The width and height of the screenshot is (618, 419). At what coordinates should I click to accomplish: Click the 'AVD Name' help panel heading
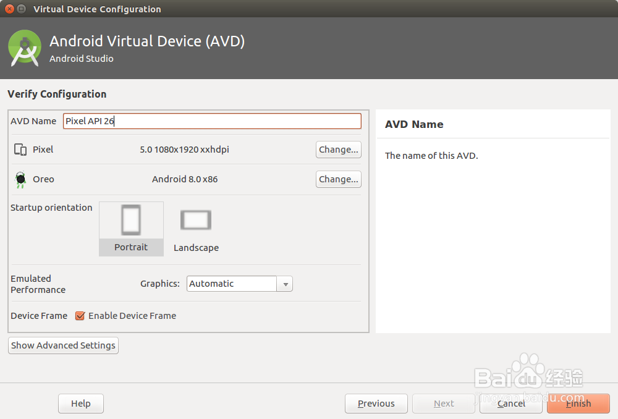414,125
